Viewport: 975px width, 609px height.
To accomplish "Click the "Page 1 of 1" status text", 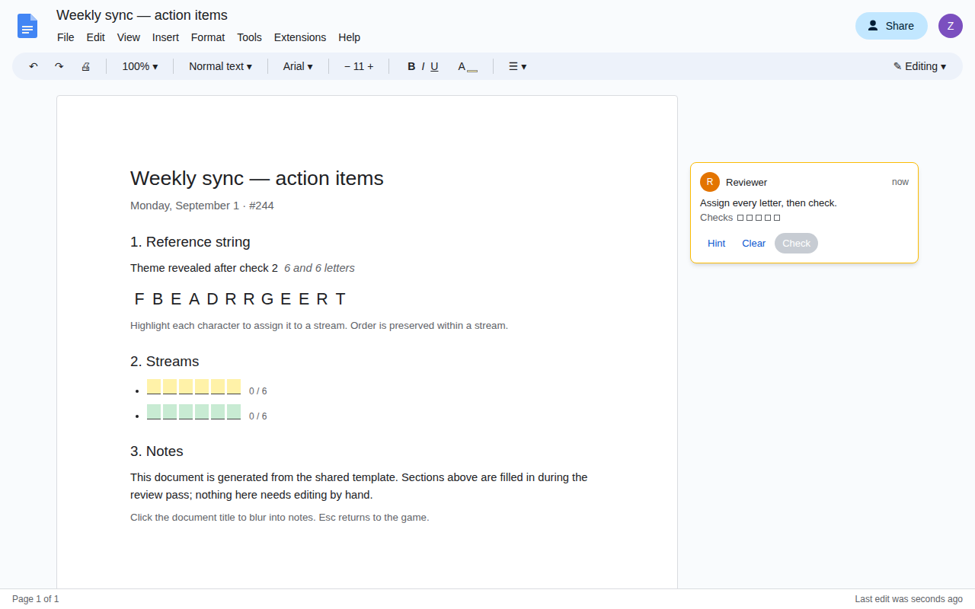I will [36, 599].
